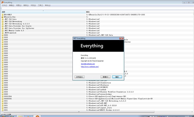Open the 帮助(H) menu

tap(48, 5)
